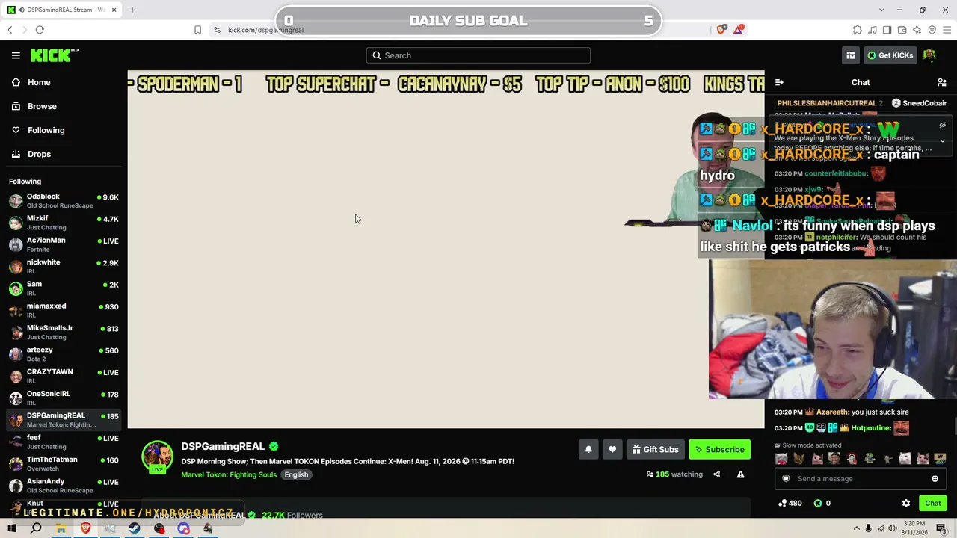This screenshot has height=538, width=957.
Task: Click the Send a message field
Action: point(861,479)
